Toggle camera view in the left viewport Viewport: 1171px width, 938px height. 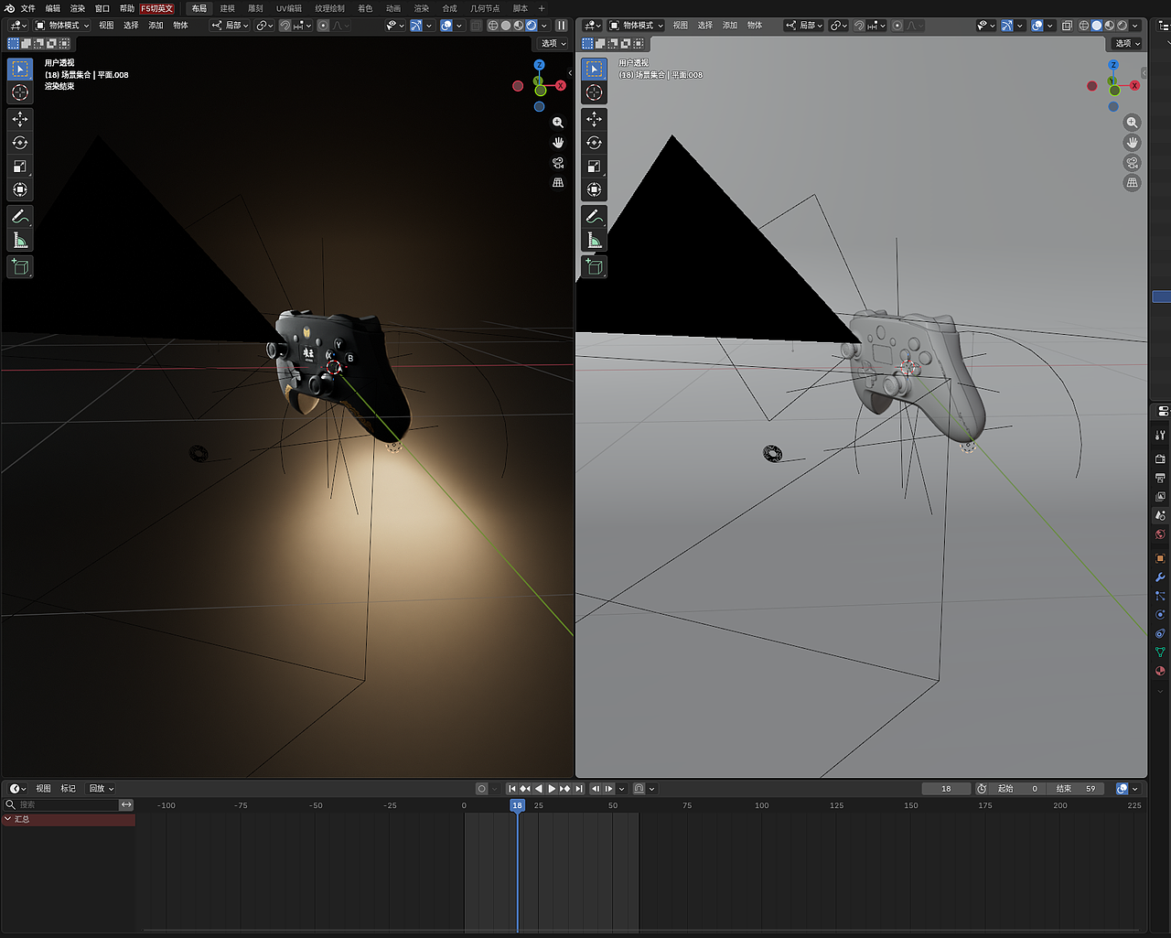[x=558, y=163]
